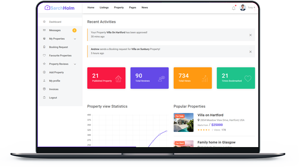This screenshot has height=167, width=299.
Task: Click the Add Property plus icon
Action: tap(44, 72)
